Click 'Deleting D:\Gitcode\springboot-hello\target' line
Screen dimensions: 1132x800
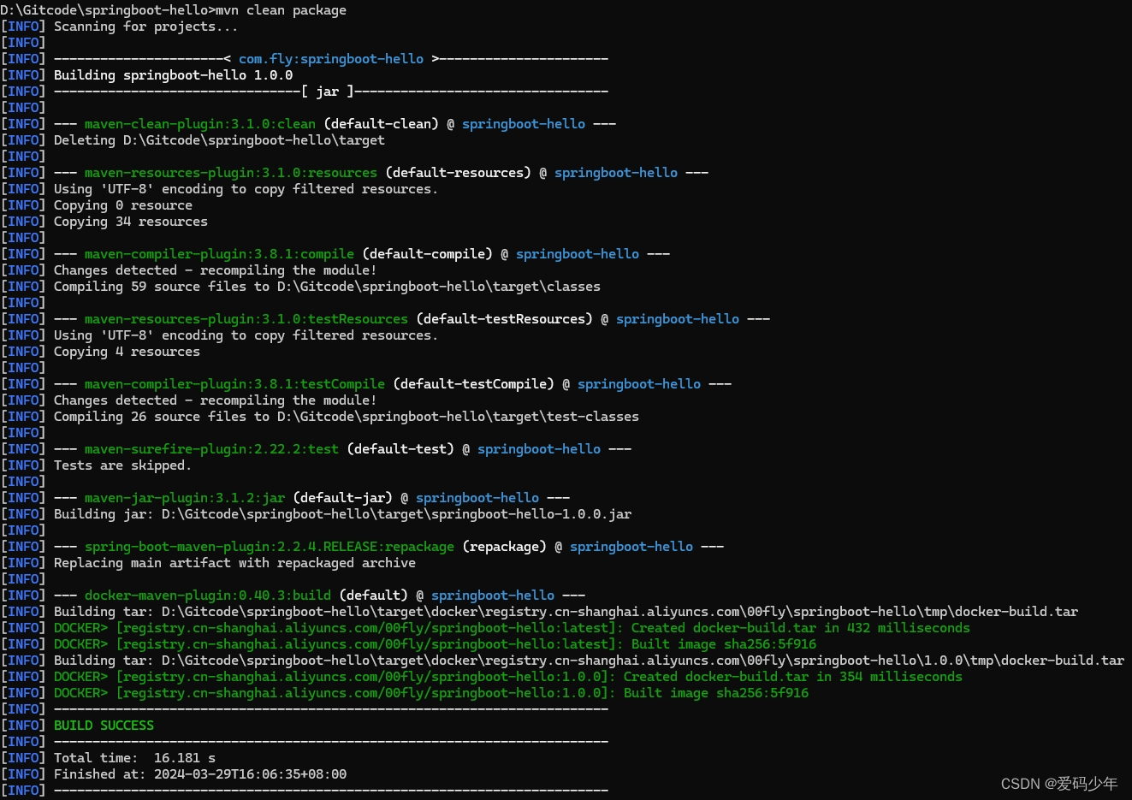coord(219,140)
